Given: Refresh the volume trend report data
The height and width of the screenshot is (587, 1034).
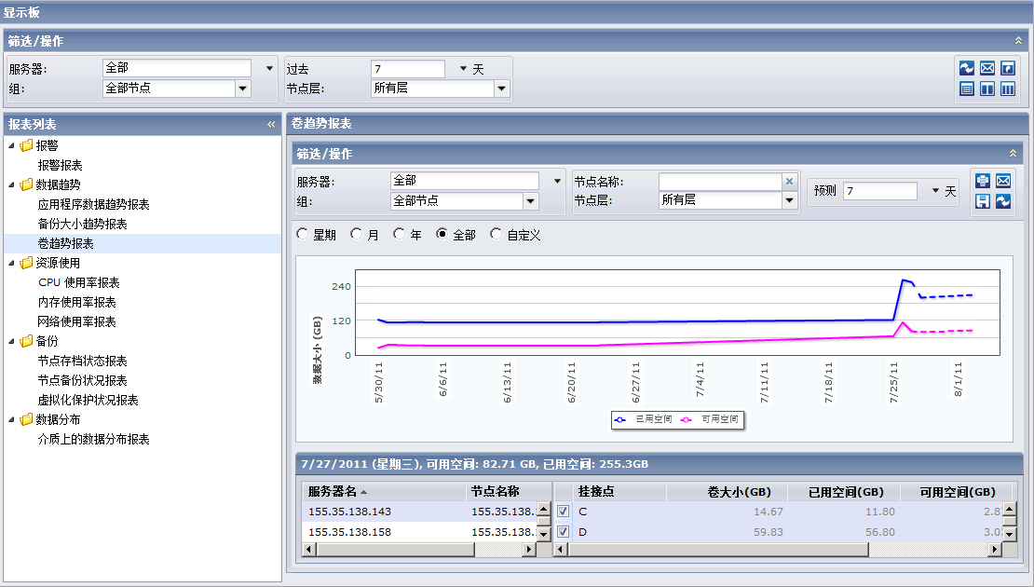Looking at the screenshot, I should (x=1003, y=201).
